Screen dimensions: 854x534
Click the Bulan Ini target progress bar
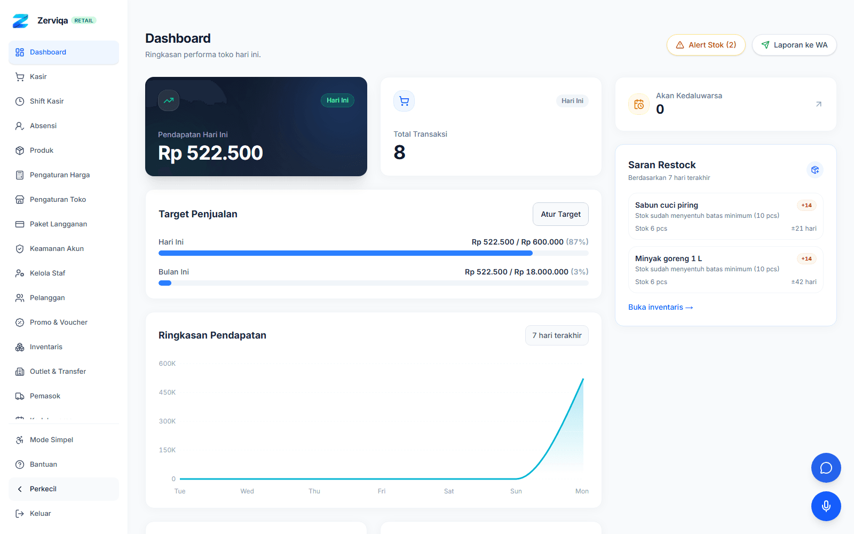click(x=374, y=283)
